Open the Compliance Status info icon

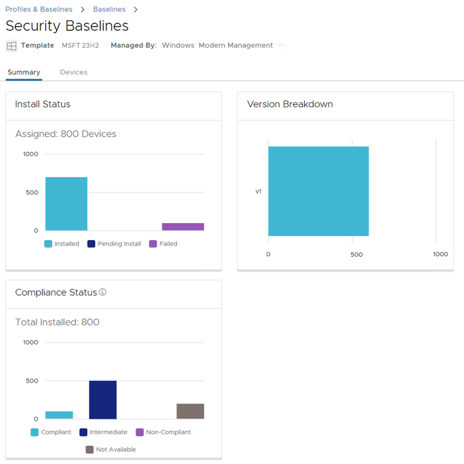[103, 292]
